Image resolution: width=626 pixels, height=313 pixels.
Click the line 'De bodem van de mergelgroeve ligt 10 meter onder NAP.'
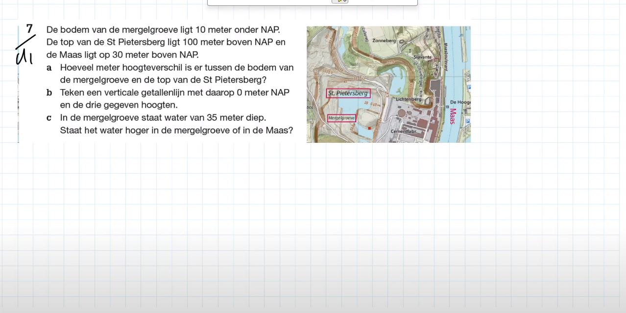[x=163, y=30]
